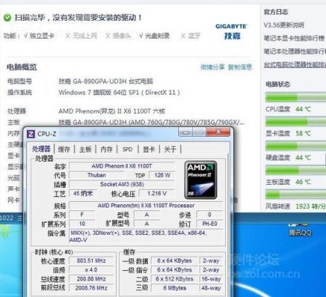
Task: Open the 显卡 tab in CPU-Z
Action: 149,149
